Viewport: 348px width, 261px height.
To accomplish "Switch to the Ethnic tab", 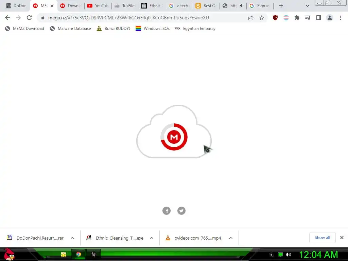I will click(152, 6).
